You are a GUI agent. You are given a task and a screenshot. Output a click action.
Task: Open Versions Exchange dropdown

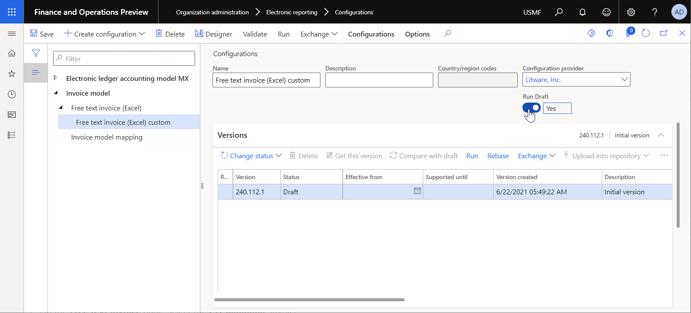(536, 156)
